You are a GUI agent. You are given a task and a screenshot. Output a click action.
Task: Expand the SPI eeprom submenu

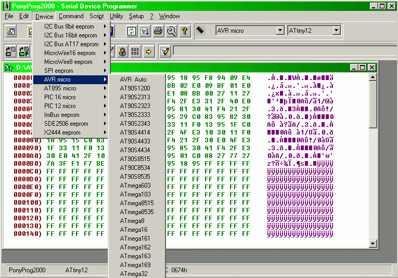click(x=71, y=71)
